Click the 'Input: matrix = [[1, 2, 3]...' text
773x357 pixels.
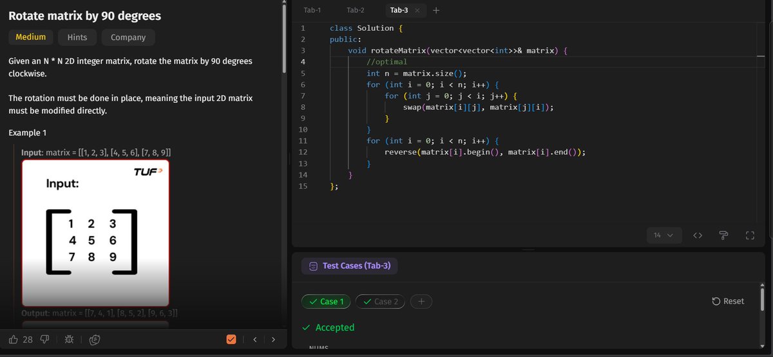click(96, 152)
